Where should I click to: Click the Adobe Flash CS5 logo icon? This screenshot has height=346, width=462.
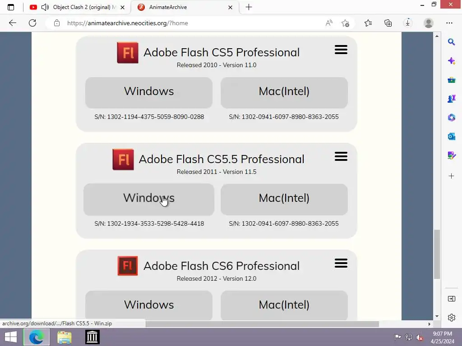pos(128,53)
